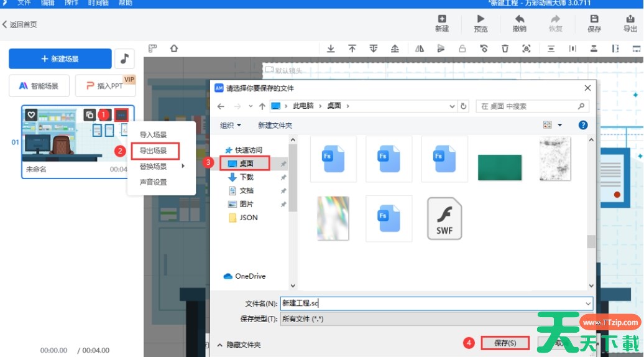Click the 新建场景 button
Image resolution: width=644 pixels, height=357 pixels.
coord(60,58)
